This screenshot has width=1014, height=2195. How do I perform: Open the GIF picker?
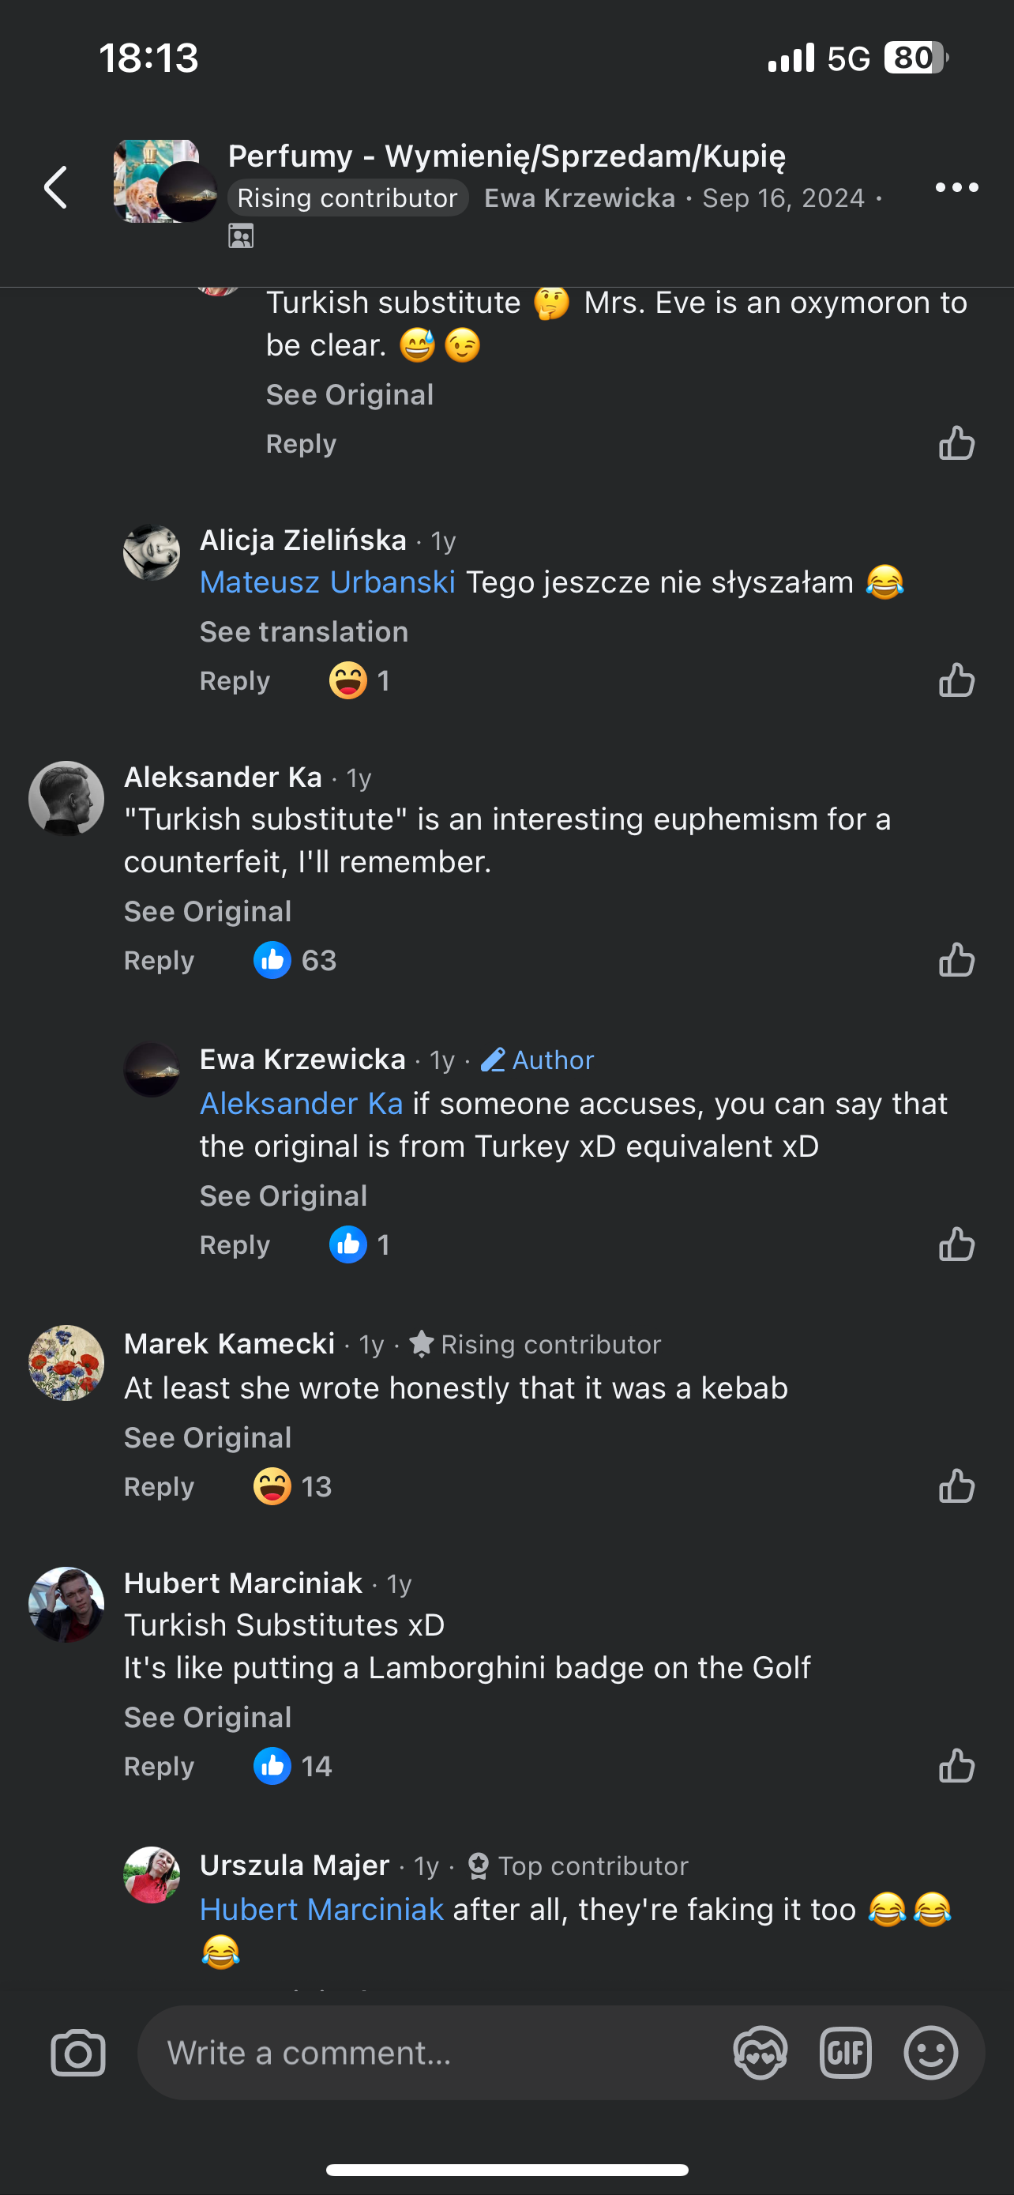(844, 2053)
